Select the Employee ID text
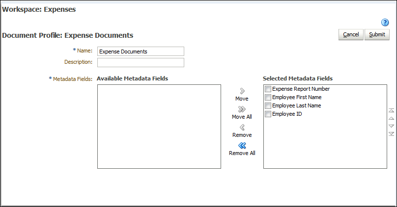The height and width of the screenshot is (207, 397). click(x=287, y=114)
